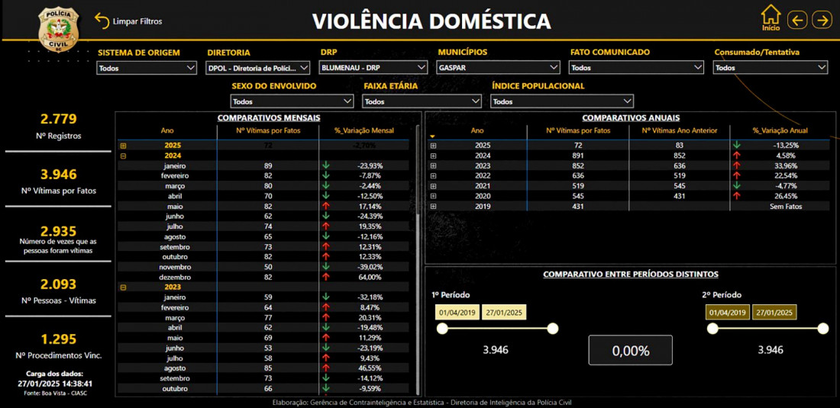Expand 2021 row in annual comparison table
This screenshot has height=408, width=840.
(433, 186)
